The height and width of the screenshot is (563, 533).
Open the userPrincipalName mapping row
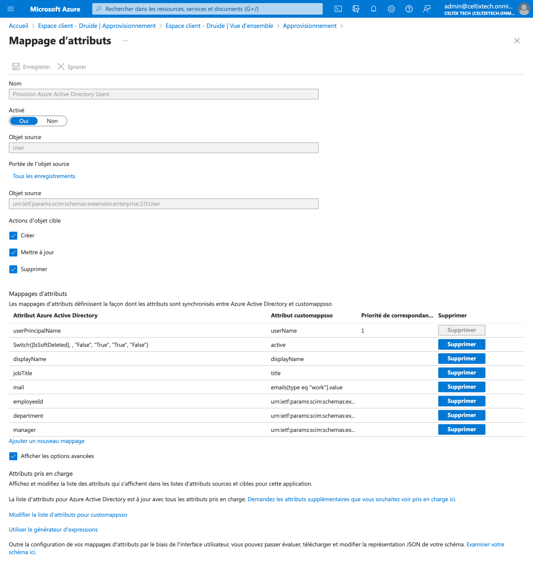(x=266, y=330)
